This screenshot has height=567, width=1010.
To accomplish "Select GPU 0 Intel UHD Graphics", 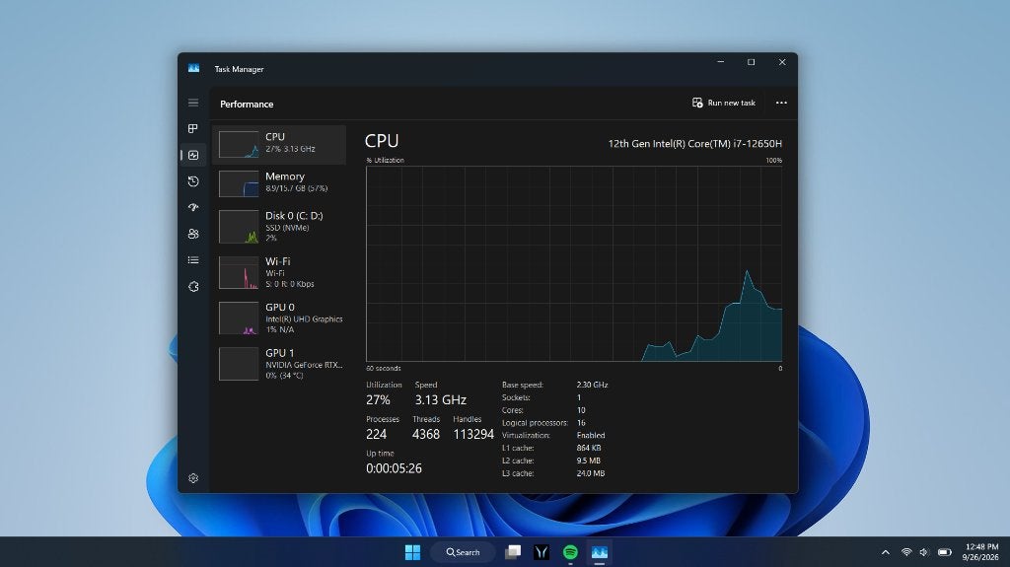I will (279, 319).
